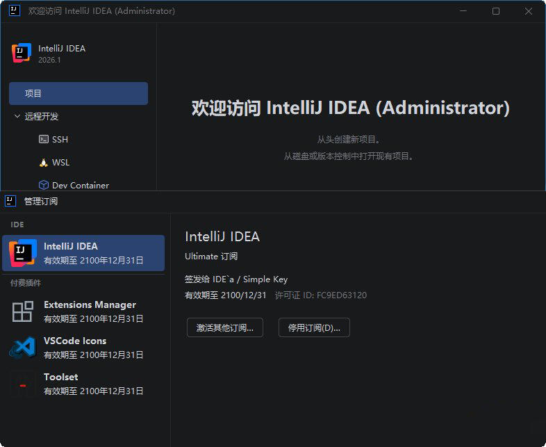546x447 pixels.
Task: Select Extensions Manager in paid plugins list
Action: point(83,311)
